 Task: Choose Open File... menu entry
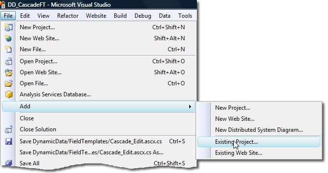(98, 83)
